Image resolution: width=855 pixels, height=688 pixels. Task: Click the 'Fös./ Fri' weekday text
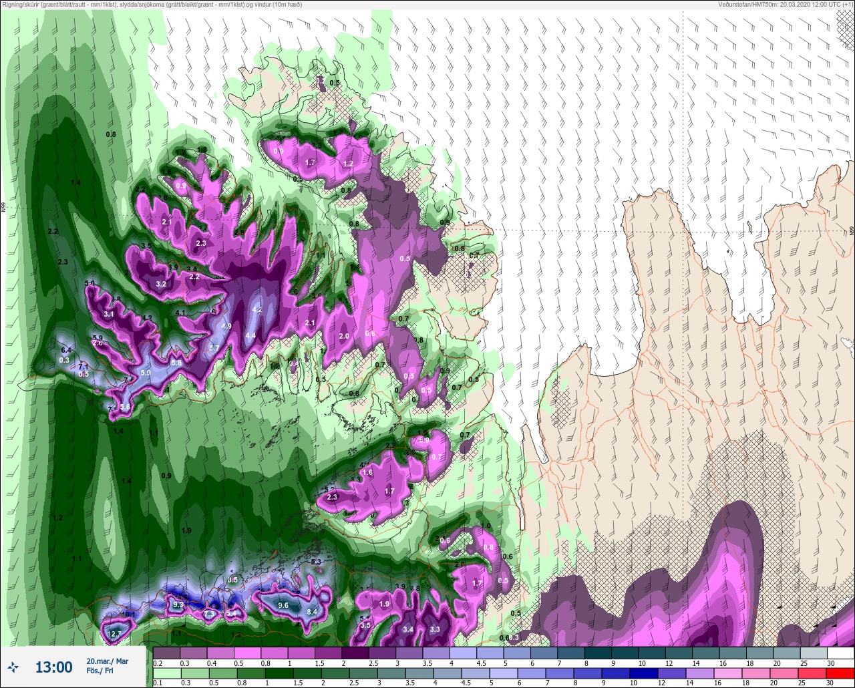click(100, 671)
